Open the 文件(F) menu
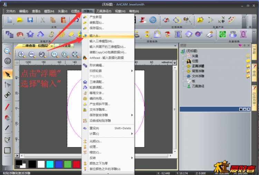259x175 pixels. [x=11, y=11]
